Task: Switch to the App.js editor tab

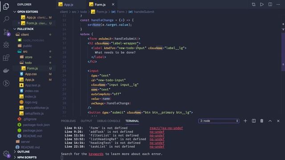Action: pos(68,5)
